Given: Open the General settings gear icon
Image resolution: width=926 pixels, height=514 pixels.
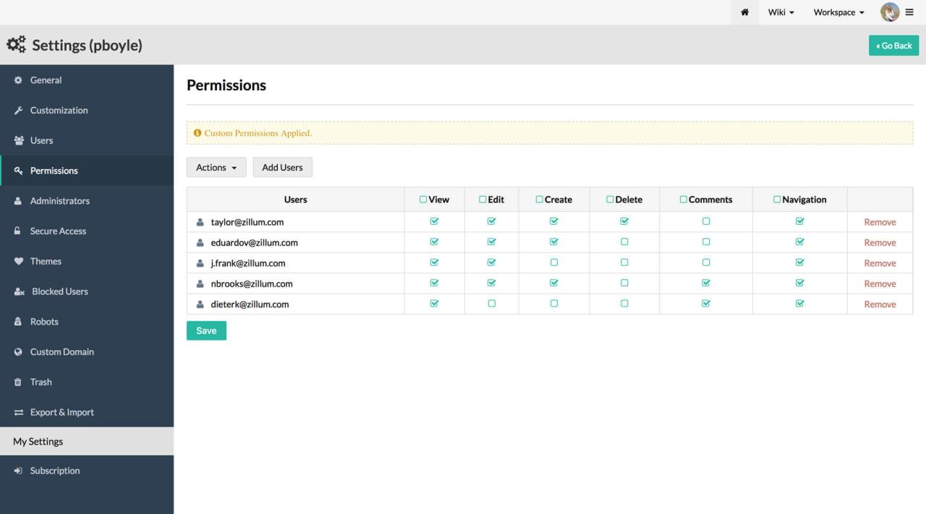Looking at the screenshot, I should tap(18, 80).
